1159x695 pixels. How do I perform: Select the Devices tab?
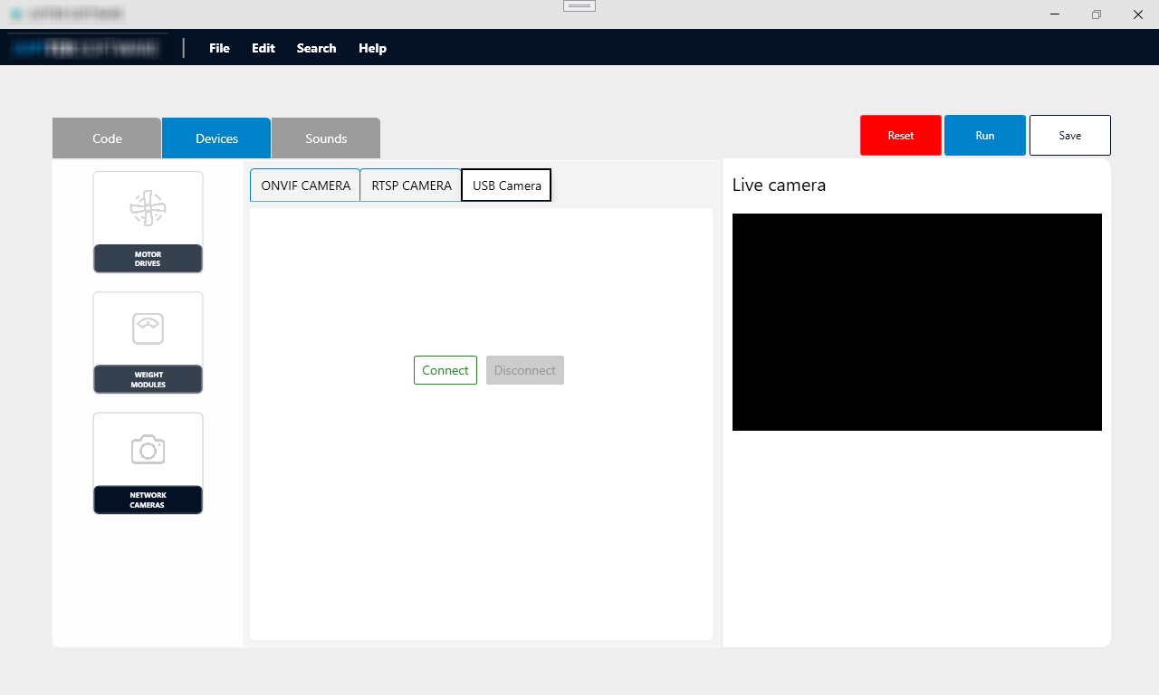pyautogui.click(x=216, y=138)
